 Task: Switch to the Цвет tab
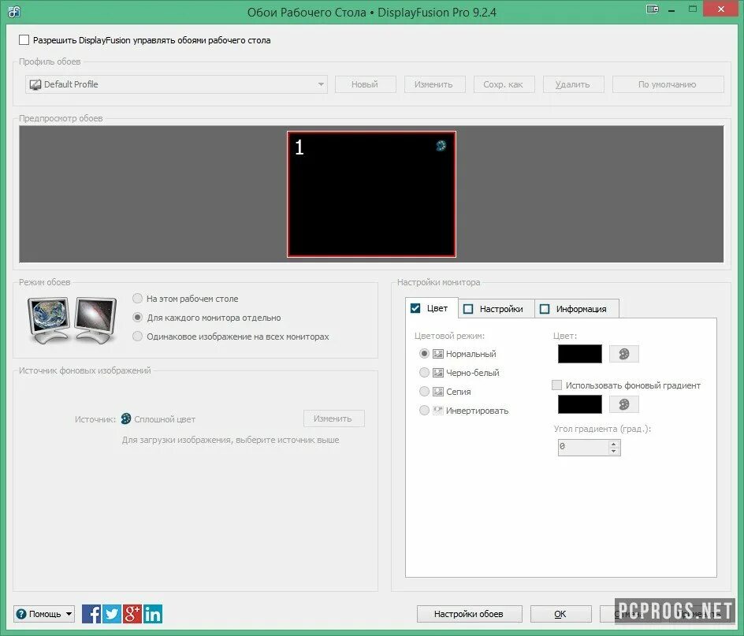431,308
